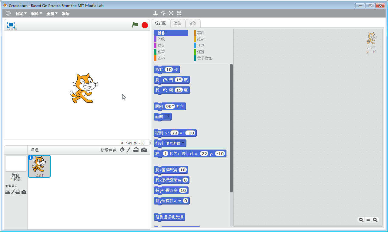Reset the scripts area zoom

coord(368,220)
